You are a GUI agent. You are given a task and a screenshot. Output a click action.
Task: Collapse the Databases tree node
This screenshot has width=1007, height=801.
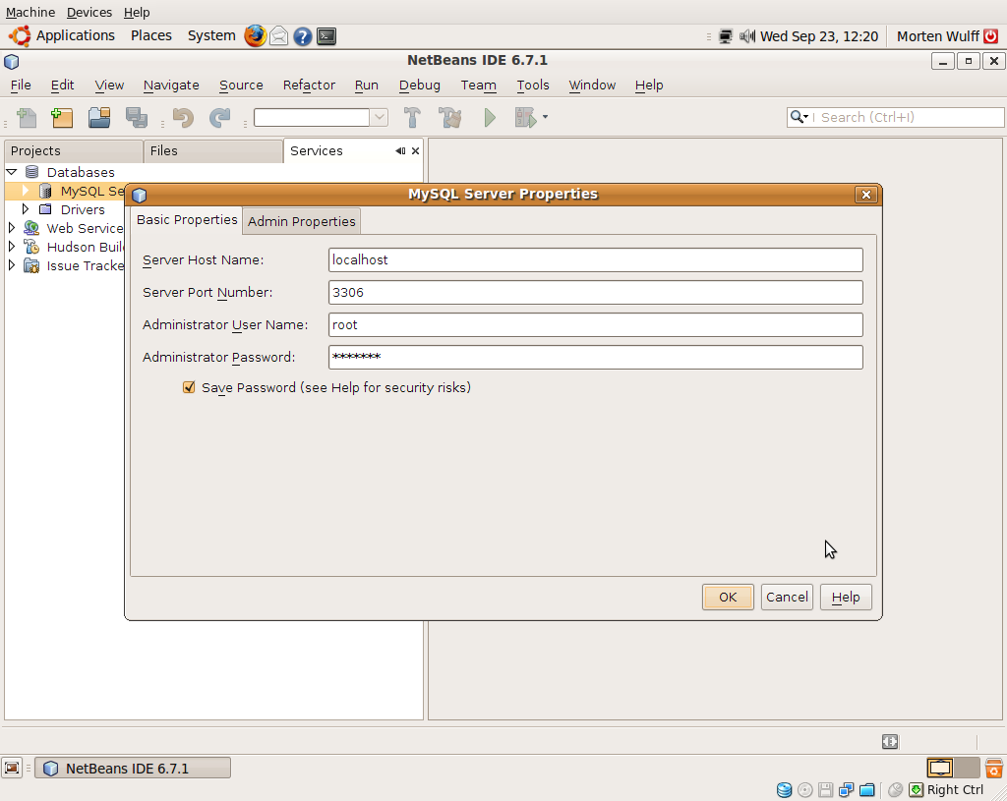point(12,172)
